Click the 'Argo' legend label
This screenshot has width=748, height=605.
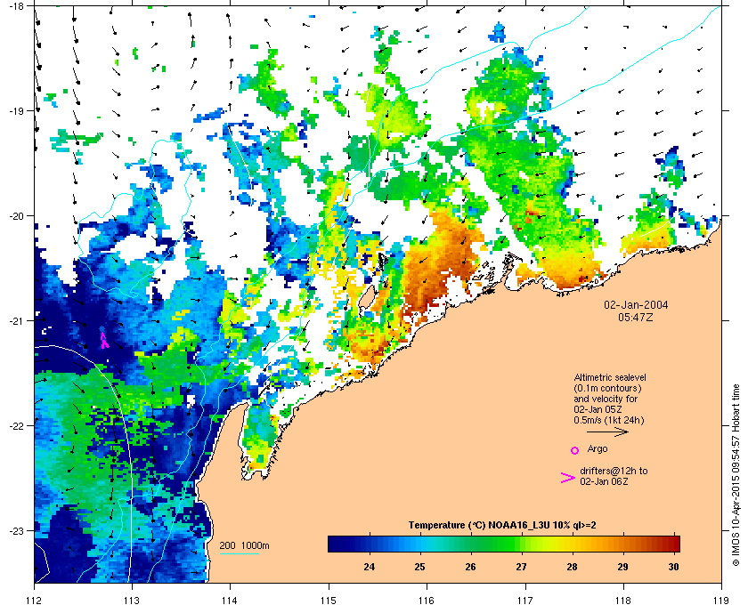click(x=598, y=448)
